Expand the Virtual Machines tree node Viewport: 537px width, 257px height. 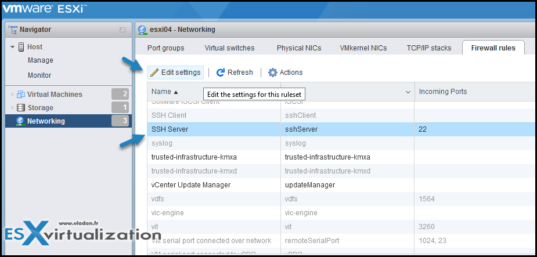[x=13, y=95]
